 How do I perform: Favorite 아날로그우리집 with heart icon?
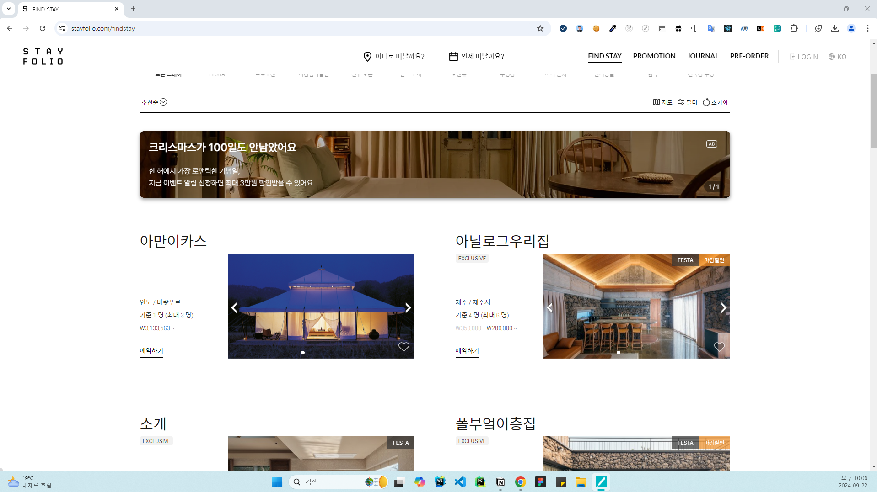tap(719, 347)
